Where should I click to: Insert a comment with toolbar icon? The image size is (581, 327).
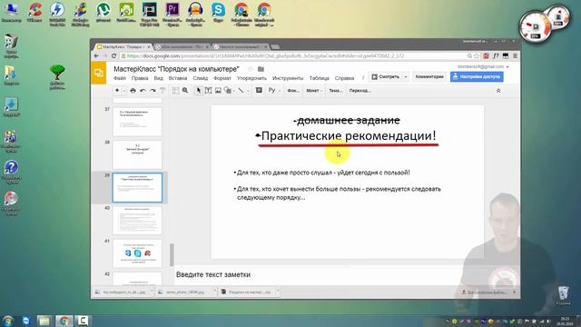pos(259,91)
